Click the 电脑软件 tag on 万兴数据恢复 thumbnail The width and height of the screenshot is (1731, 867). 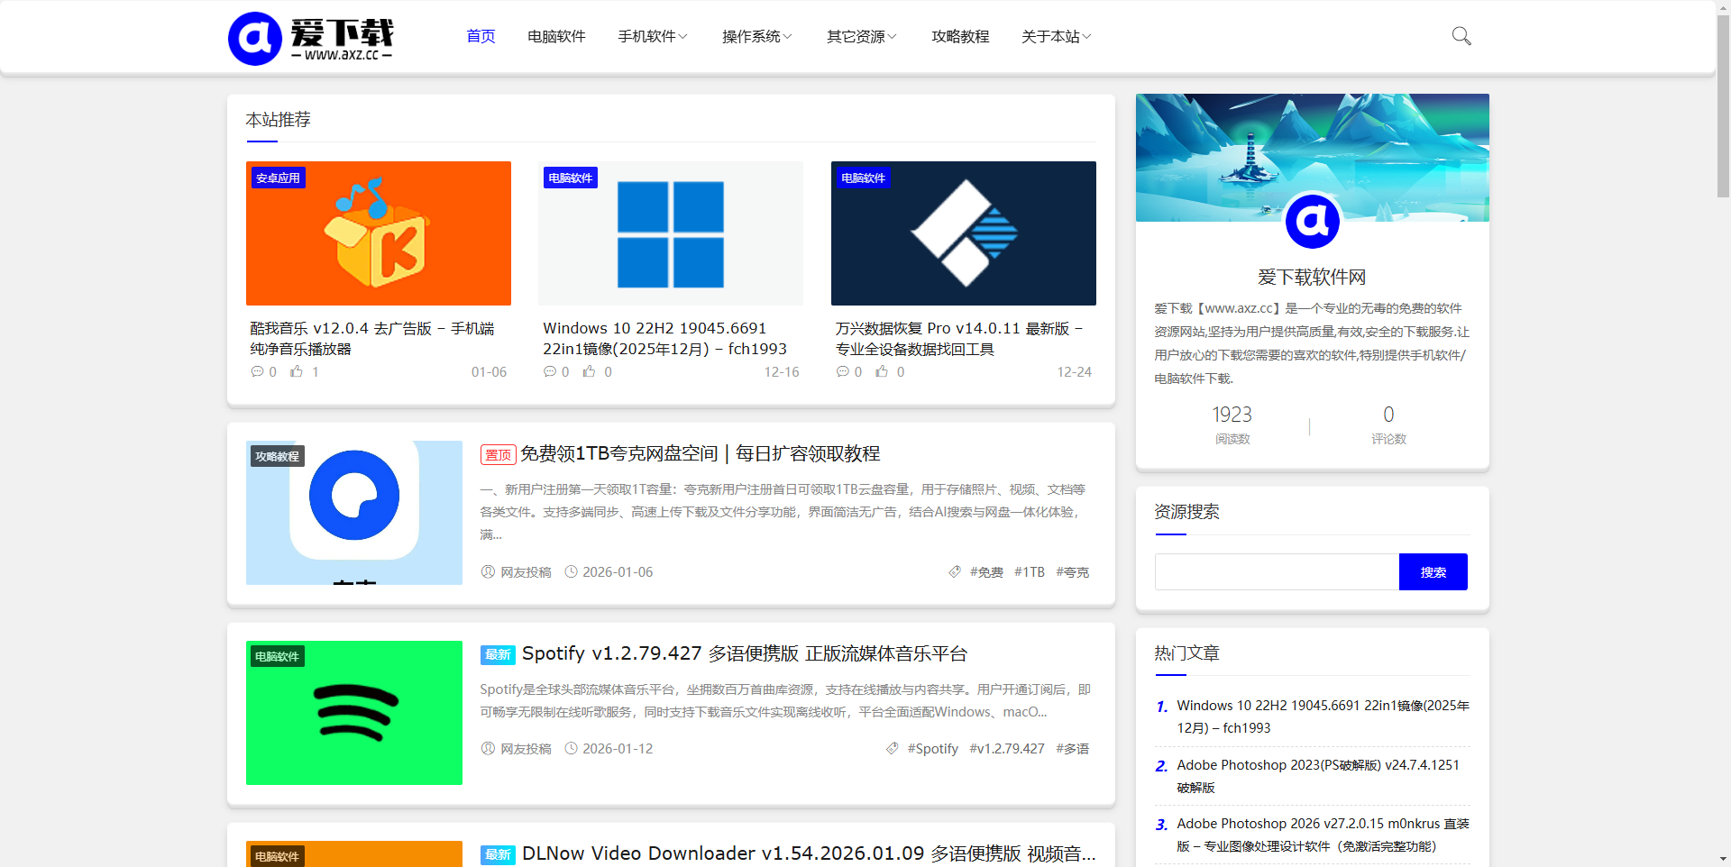863,178
